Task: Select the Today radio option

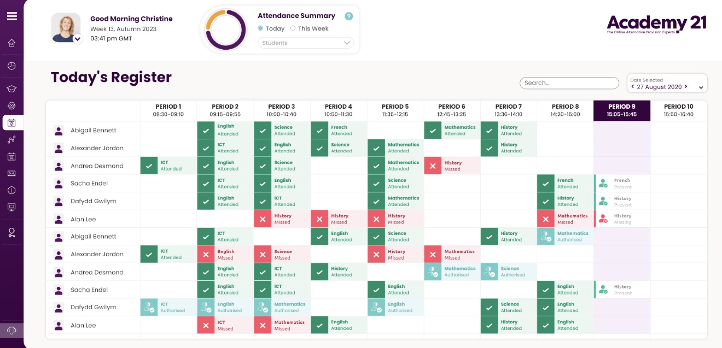Action: [x=261, y=28]
